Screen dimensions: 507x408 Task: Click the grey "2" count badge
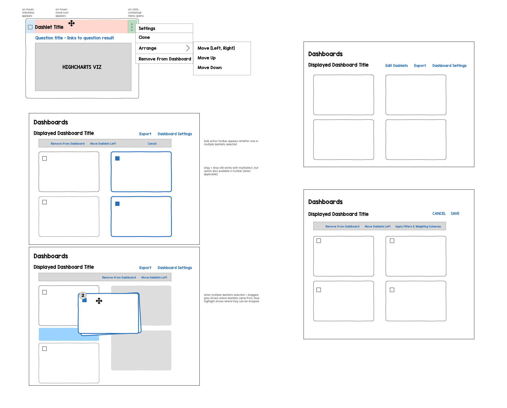pyautogui.click(x=83, y=295)
